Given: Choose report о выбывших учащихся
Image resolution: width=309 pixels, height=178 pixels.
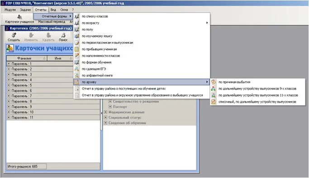Looking at the screenshot, I should 142,95.
